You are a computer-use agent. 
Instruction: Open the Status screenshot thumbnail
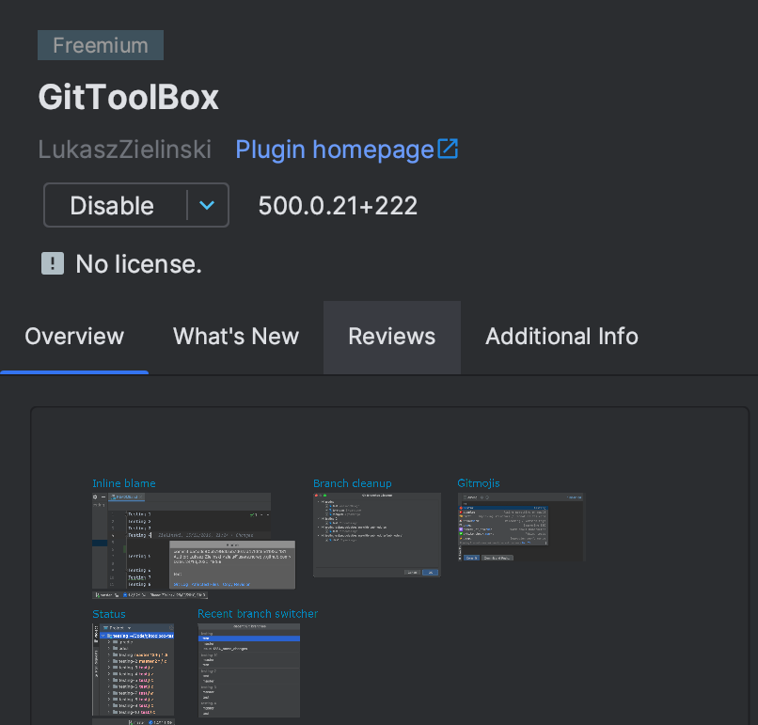(x=133, y=674)
